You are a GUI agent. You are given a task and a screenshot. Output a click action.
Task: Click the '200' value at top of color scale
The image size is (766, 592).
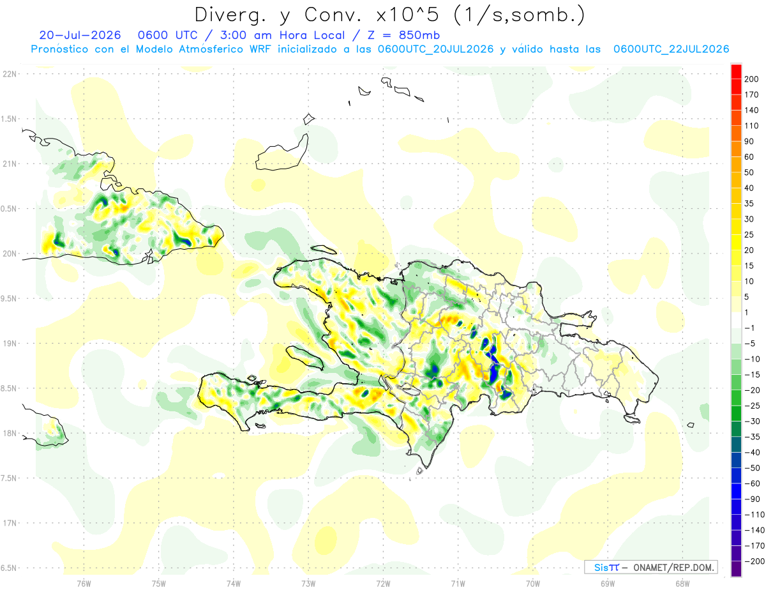[751, 79]
